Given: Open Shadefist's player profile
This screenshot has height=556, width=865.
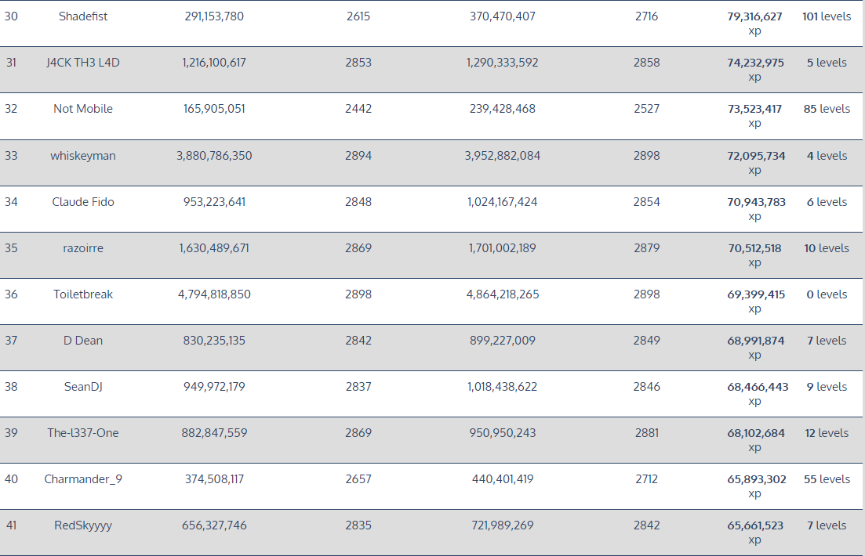Looking at the screenshot, I should pos(83,16).
